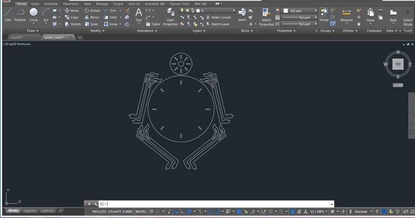This screenshot has height=218, width=415.
Task: Toggle polar tracking in status bar
Action: (189, 211)
